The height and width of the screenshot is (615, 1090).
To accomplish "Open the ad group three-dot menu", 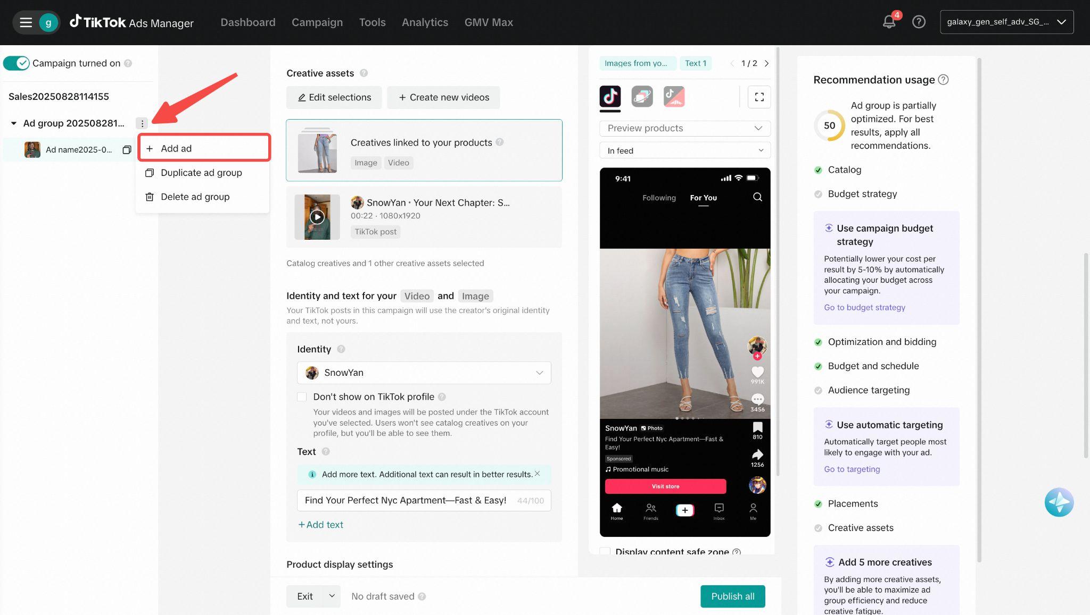I will [142, 123].
